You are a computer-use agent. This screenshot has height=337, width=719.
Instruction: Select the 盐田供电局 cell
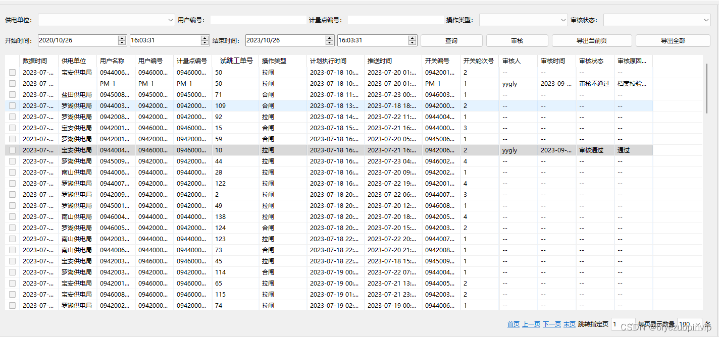point(77,94)
